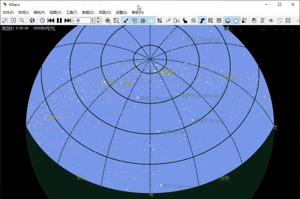Screen dimensions: 300x199
Task: Pause the simulation clock
Action: (x=59, y=20)
